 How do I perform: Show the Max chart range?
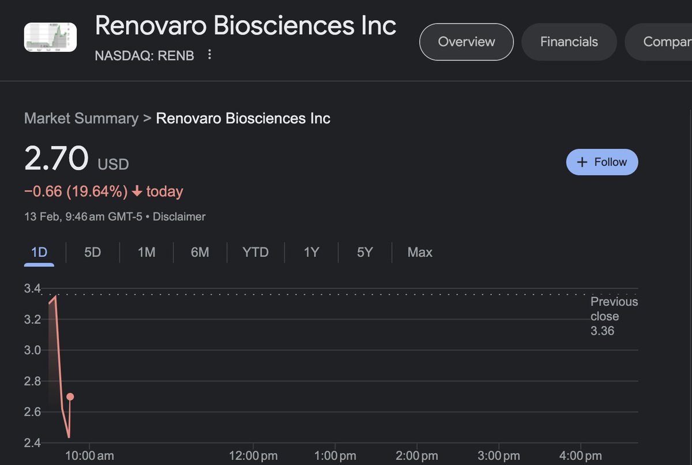click(420, 252)
